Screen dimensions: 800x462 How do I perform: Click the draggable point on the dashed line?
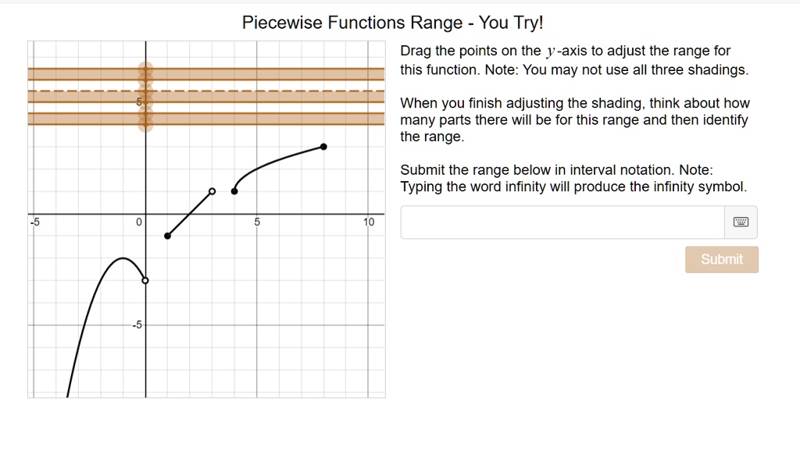145,90
